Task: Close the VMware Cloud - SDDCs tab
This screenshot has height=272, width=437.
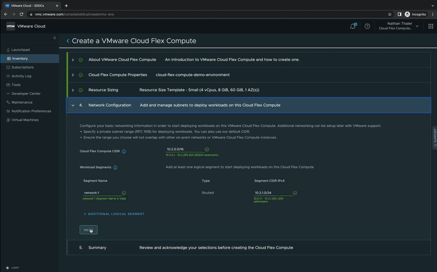Action: (57, 6)
